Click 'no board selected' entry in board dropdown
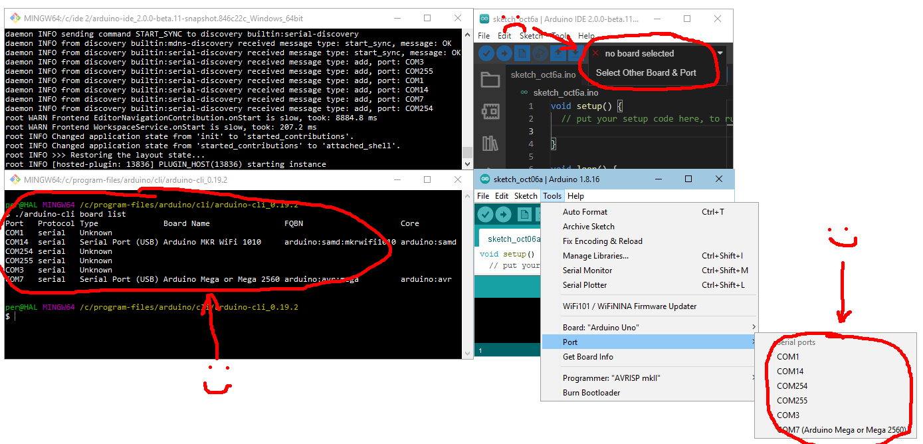 click(639, 53)
